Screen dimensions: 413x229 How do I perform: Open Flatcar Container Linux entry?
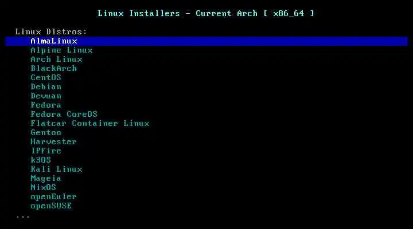pos(90,123)
